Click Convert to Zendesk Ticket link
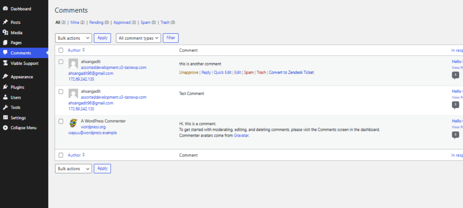Viewport: 463px width, 208px height. click(291, 72)
